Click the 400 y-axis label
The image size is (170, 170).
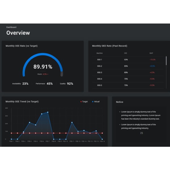point(7,108)
